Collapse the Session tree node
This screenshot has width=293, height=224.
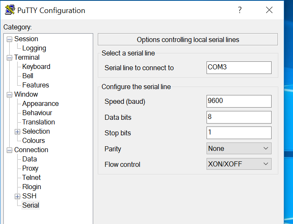point(9,39)
